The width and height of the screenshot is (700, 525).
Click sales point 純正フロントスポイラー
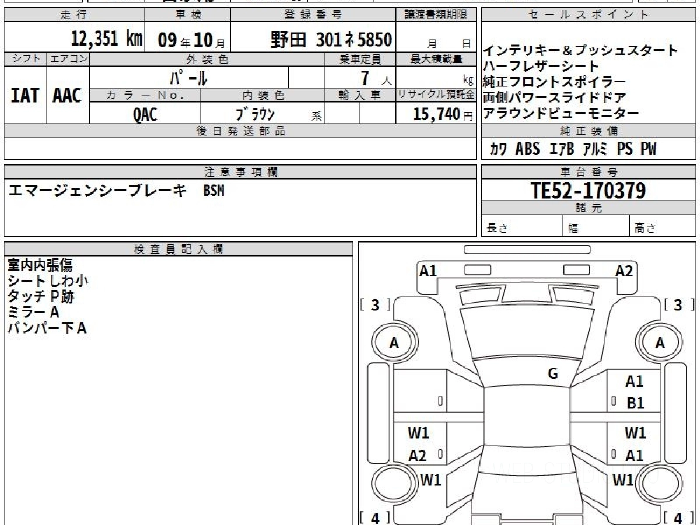tap(554, 82)
